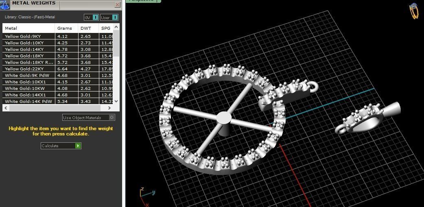424x207 pixels.
Task: Click the 3.43 DWT value
Action: [86, 101]
